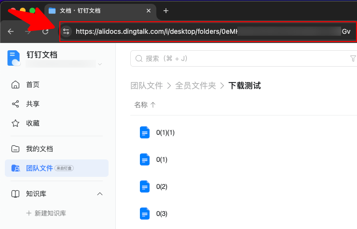Viewport: 357px width, 229px height.
Task: Open the search filter funnel icon
Action: point(353,58)
